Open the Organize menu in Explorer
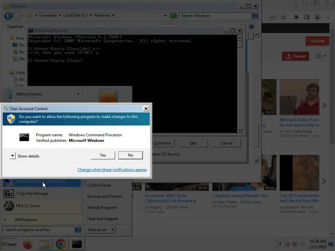 15,26
